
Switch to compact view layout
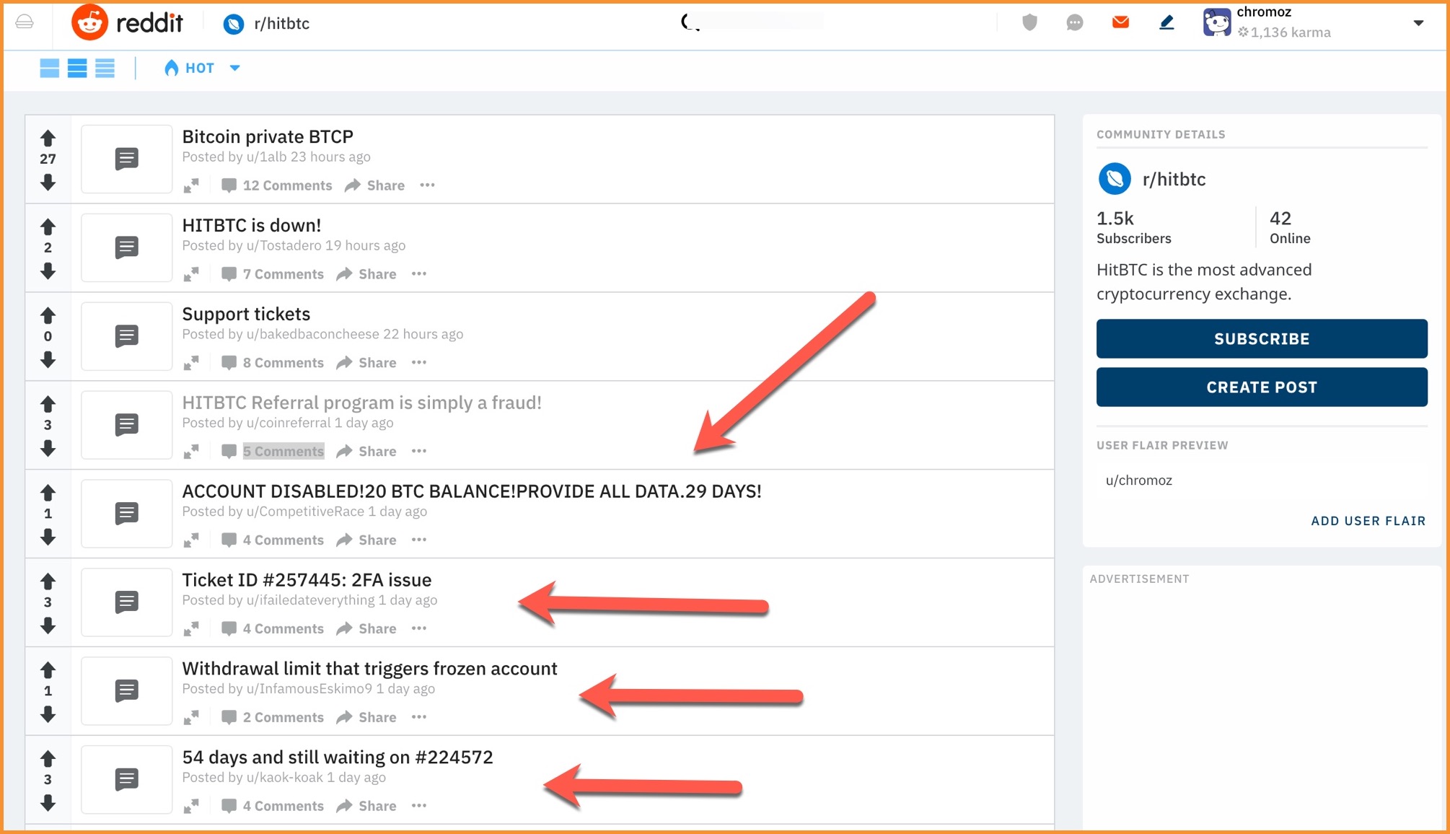(105, 69)
